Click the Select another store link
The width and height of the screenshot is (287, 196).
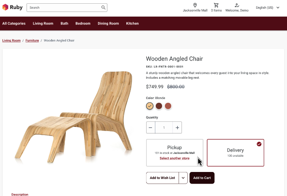coord(174,158)
